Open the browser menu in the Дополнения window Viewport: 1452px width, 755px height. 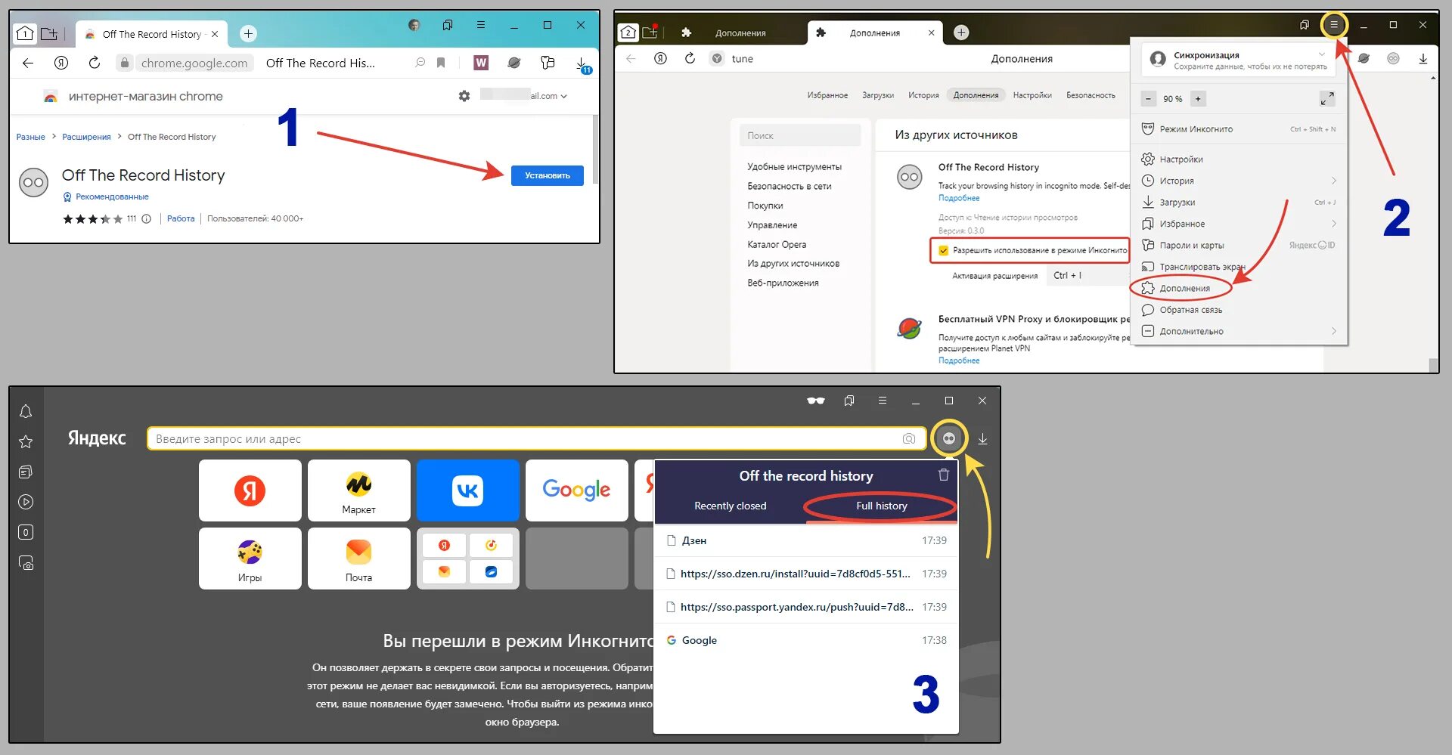(1334, 25)
